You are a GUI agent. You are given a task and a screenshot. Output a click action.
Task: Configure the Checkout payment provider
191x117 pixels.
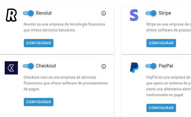(x=38, y=102)
